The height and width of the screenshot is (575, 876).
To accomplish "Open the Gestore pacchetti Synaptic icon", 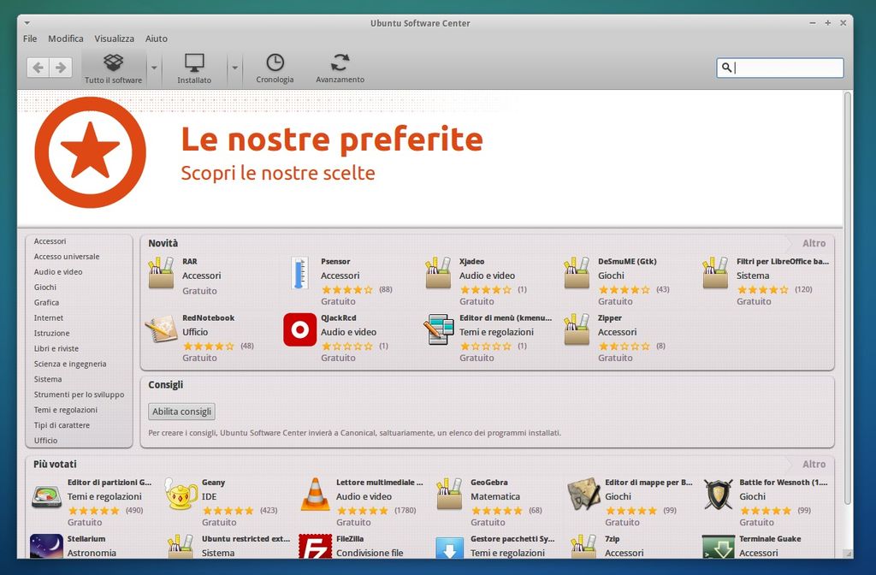I will pyautogui.click(x=450, y=548).
